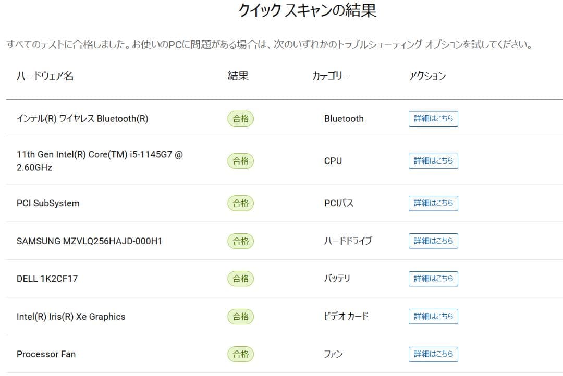
Task: Select the カテゴリー column header
Action: pyautogui.click(x=331, y=76)
